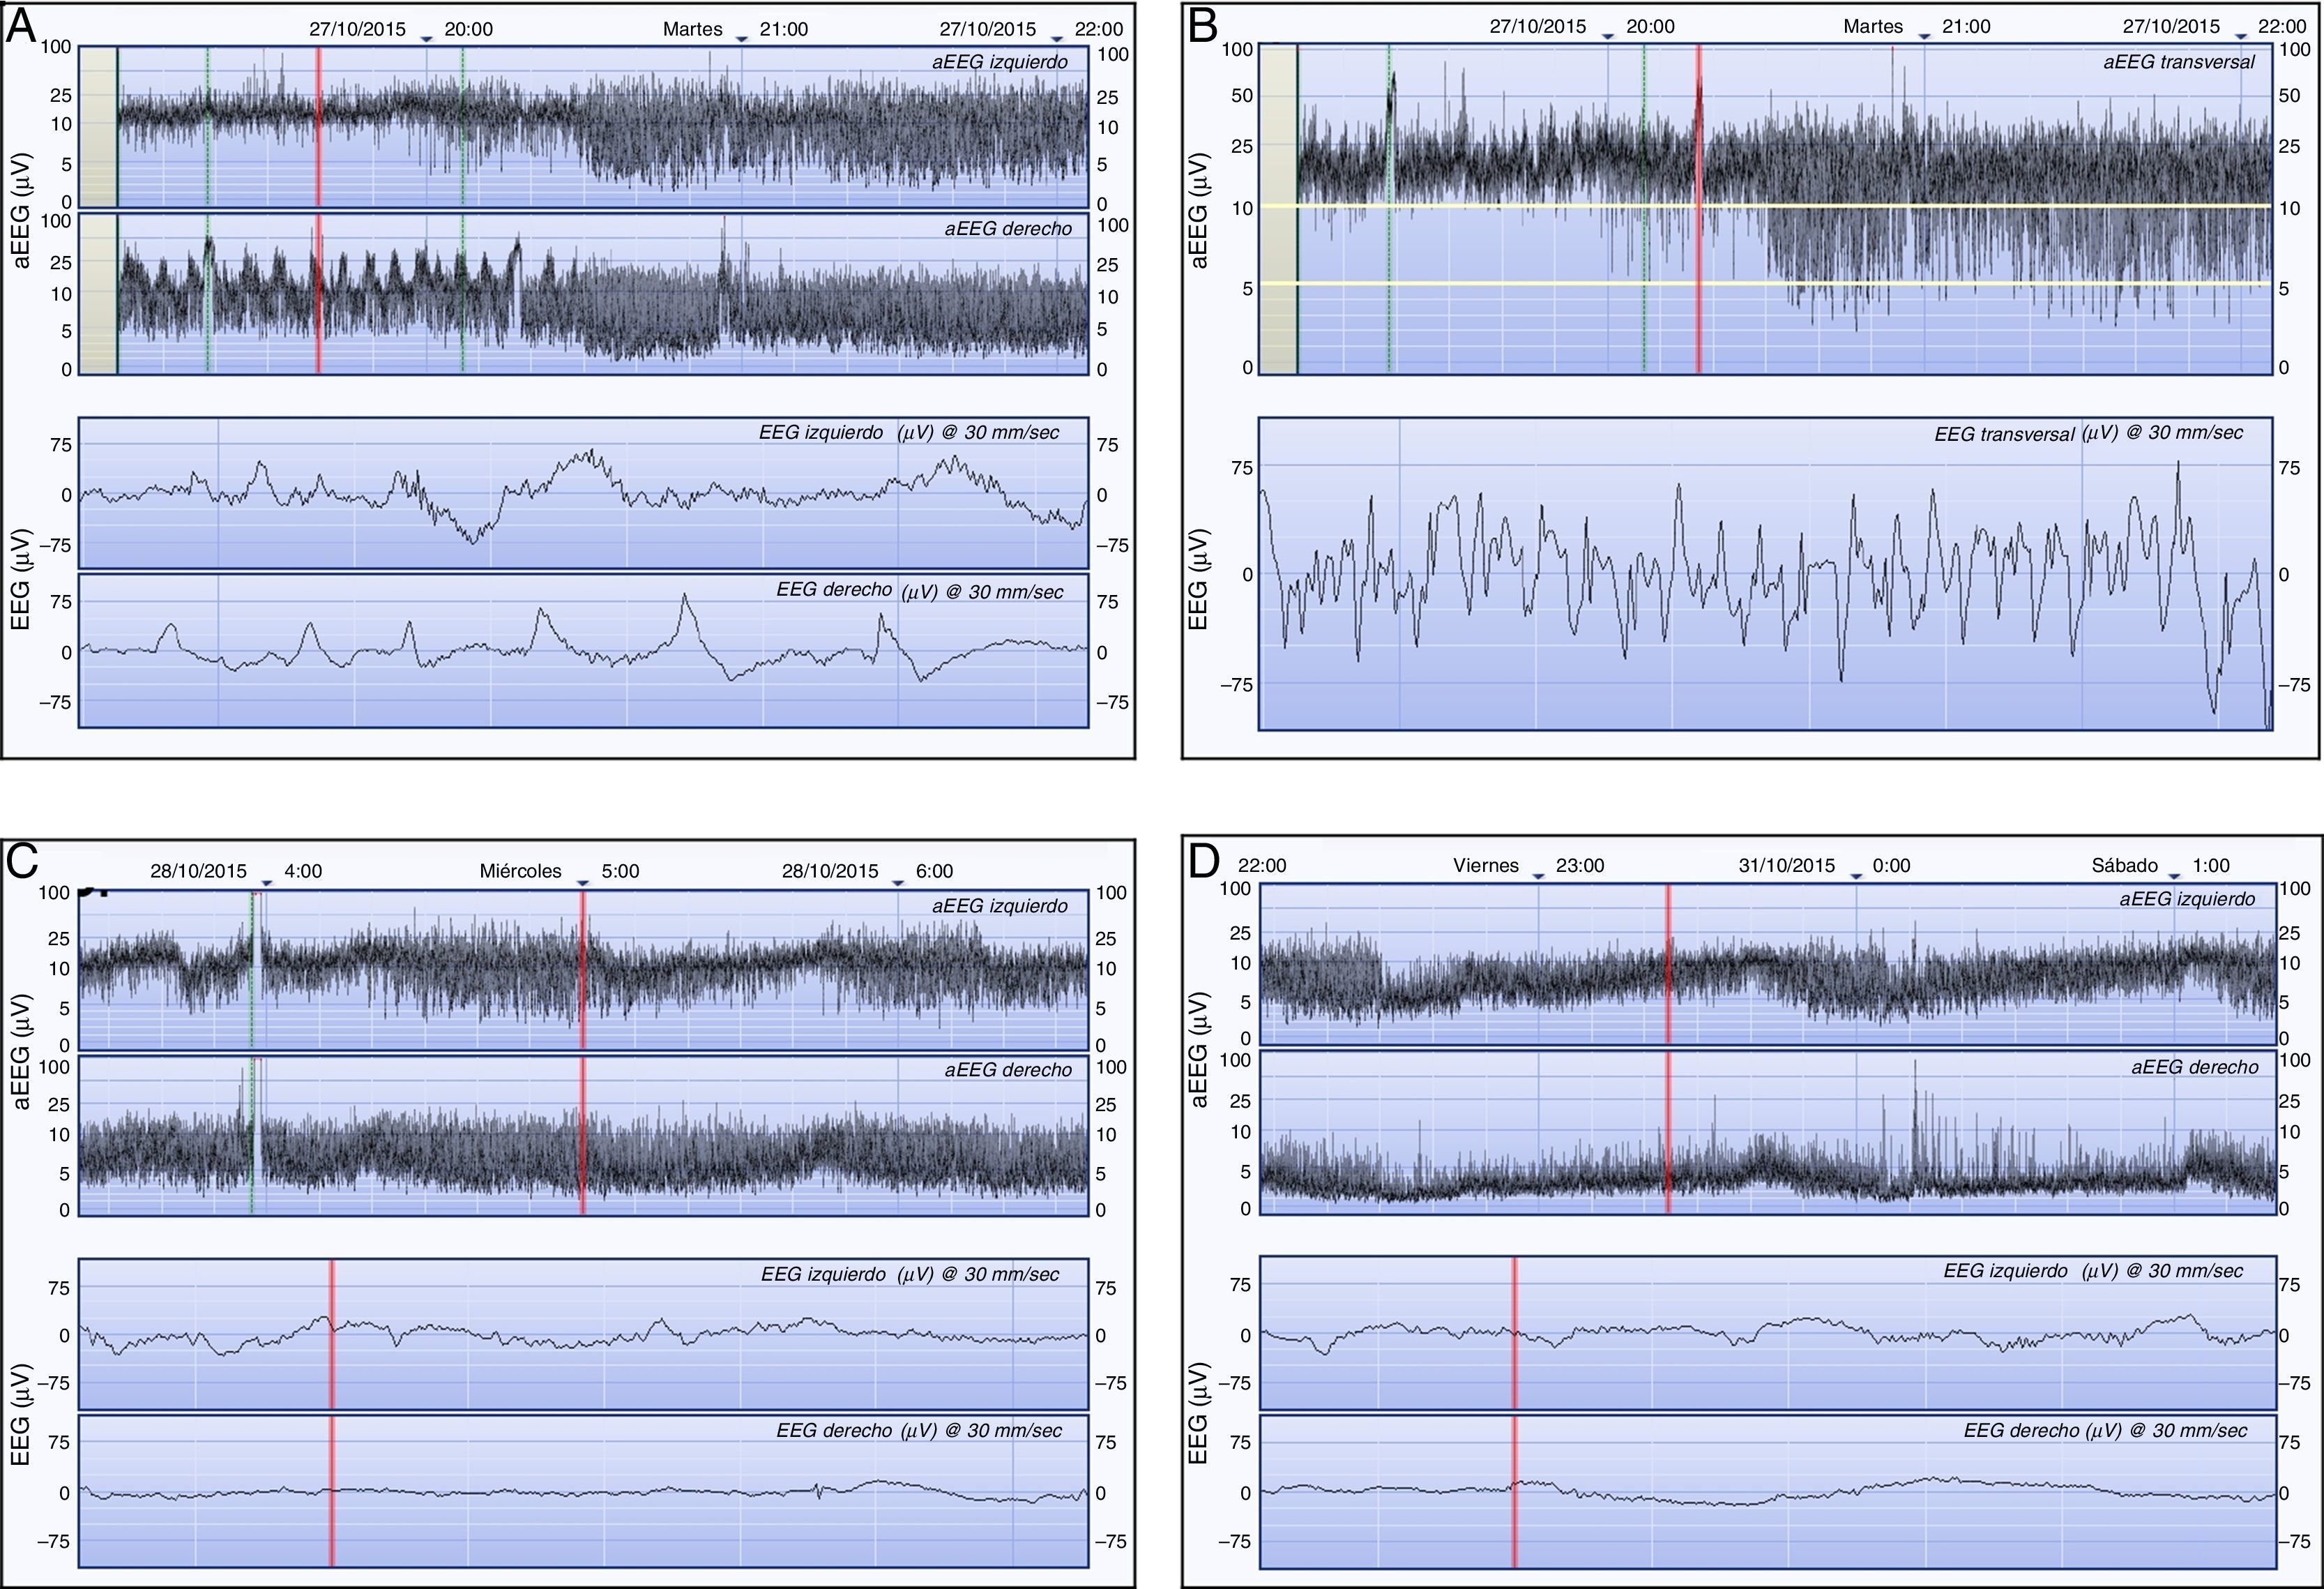Click the Viernes 23:00 marker triangle in panel D

tap(1538, 877)
